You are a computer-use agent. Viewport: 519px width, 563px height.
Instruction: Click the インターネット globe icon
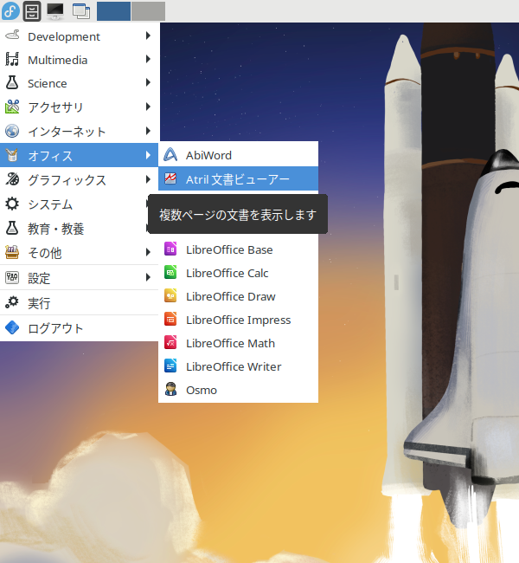(12, 131)
